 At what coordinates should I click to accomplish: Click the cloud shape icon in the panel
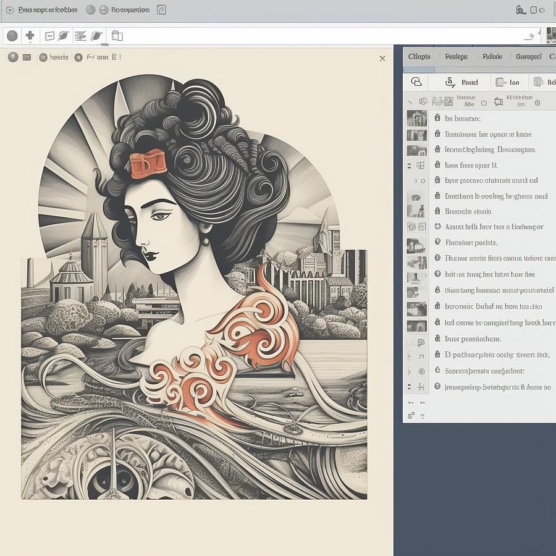(416, 82)
